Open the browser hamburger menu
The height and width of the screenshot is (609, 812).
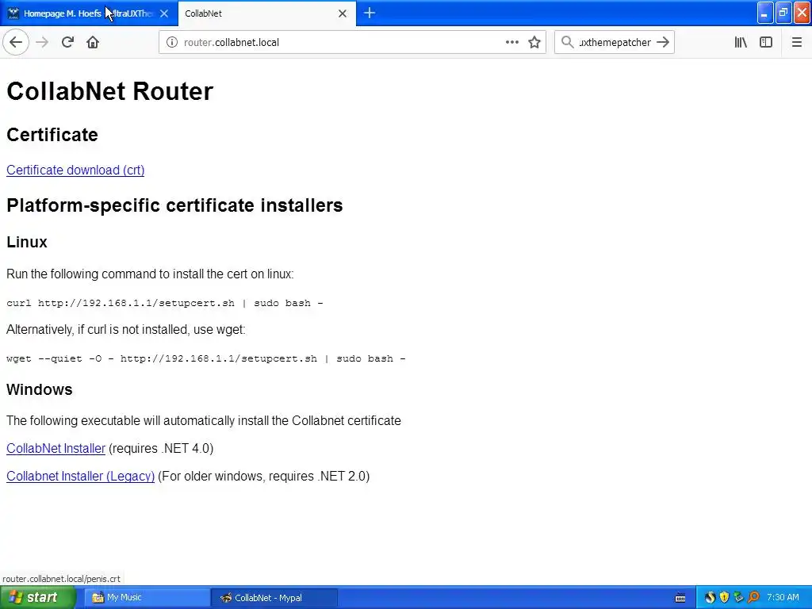(x=796, y=43)
